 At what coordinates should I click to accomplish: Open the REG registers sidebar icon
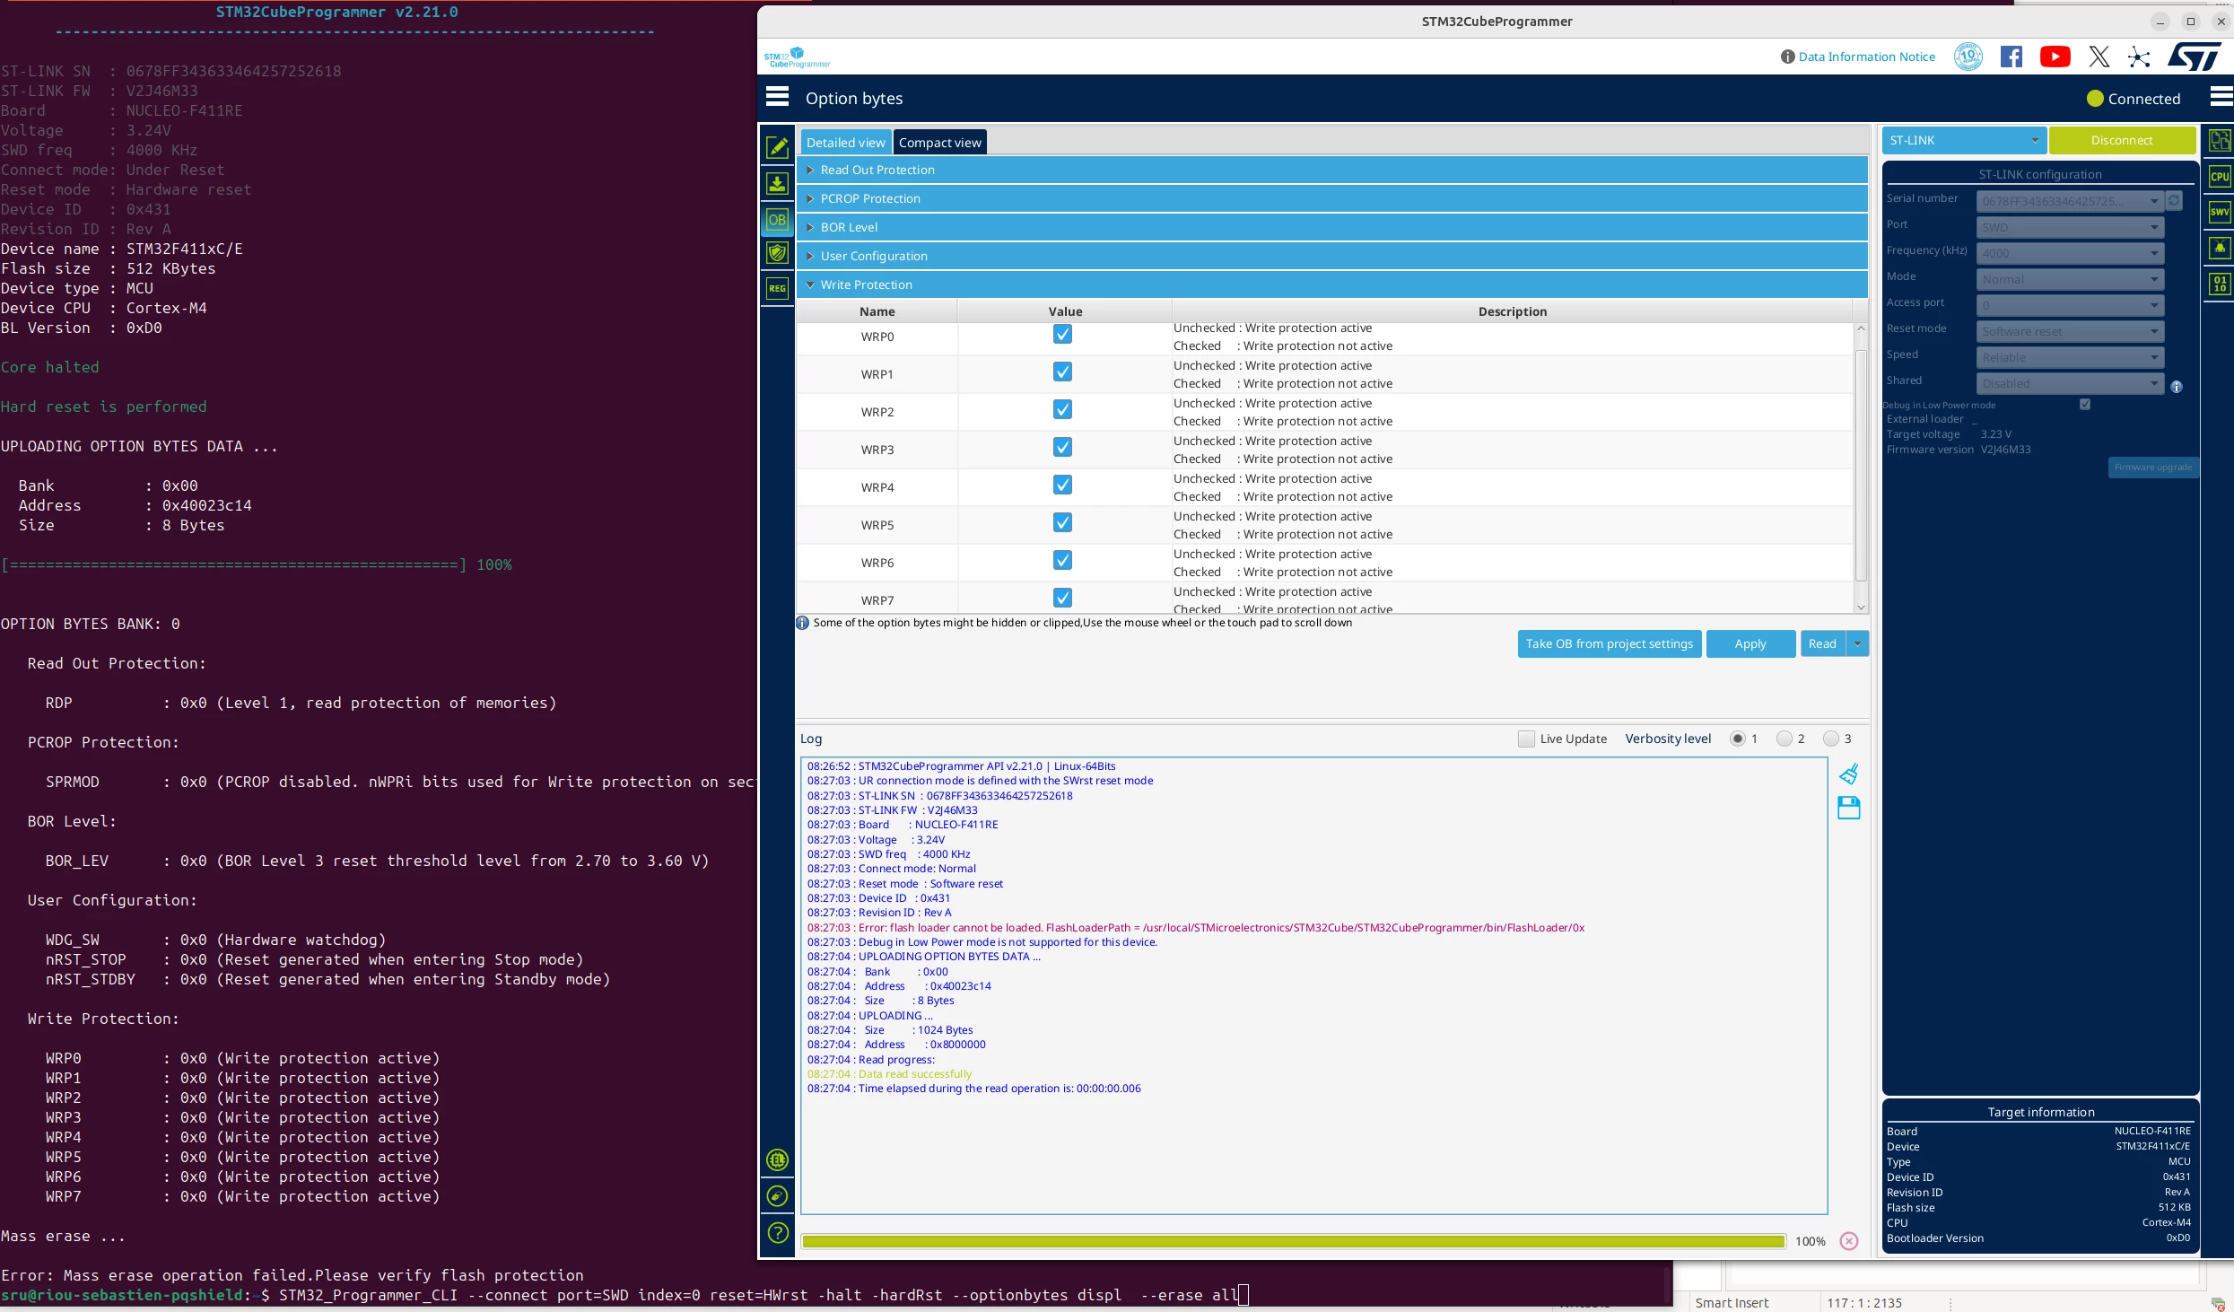coord(778,288)
